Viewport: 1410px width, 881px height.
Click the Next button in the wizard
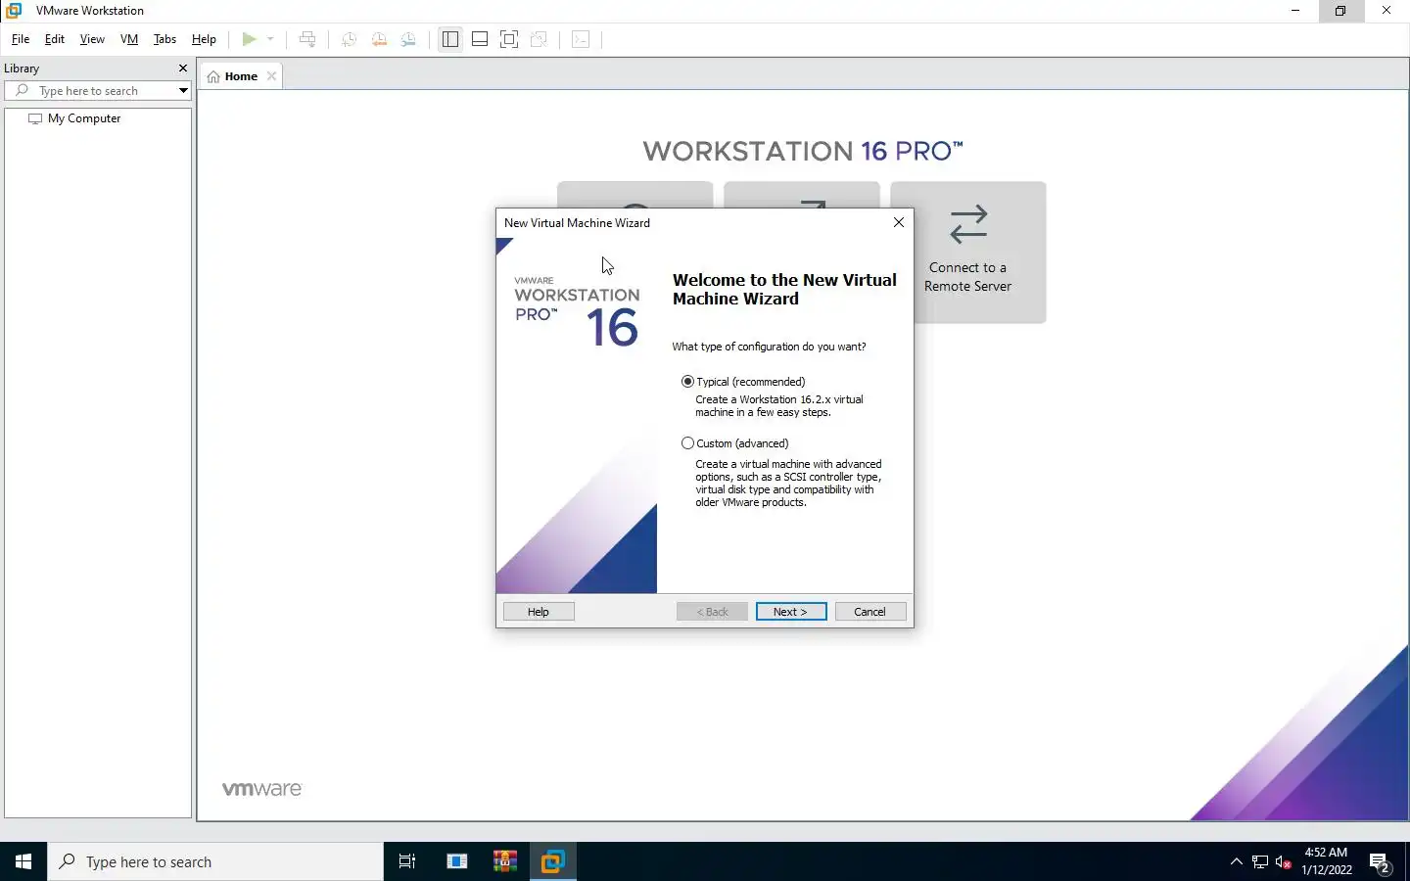(x=791, y=612)
